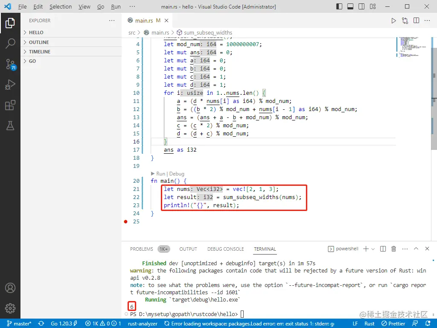Show more menu items ellipsis
This screenshot has height=328, width=437.
[132, 6]
